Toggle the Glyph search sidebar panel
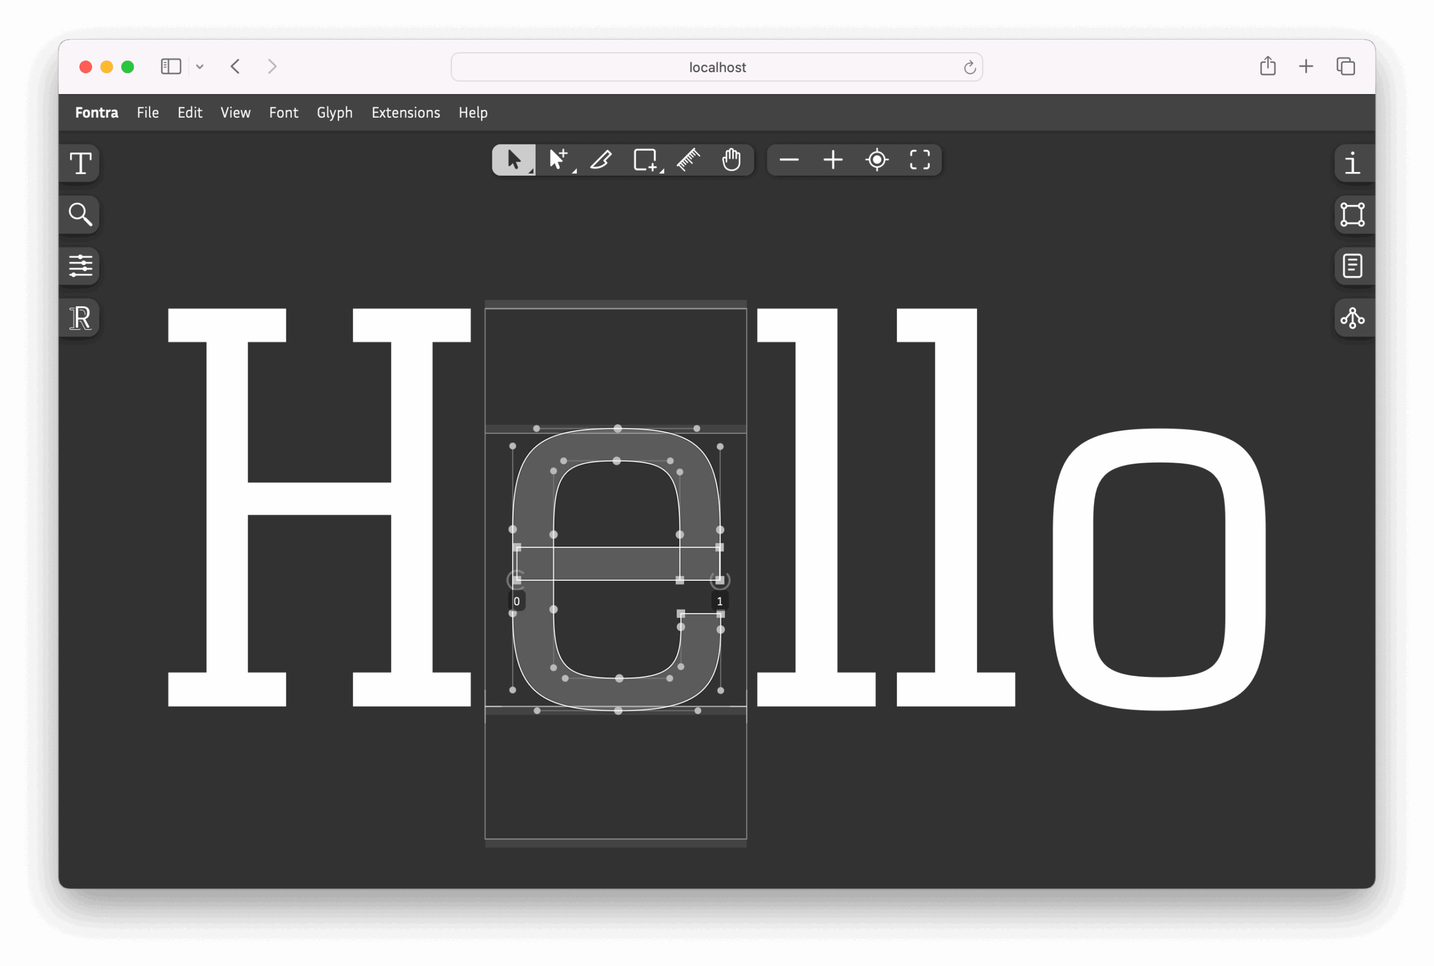Viewport: 1434px width, 966px height. 80,214
